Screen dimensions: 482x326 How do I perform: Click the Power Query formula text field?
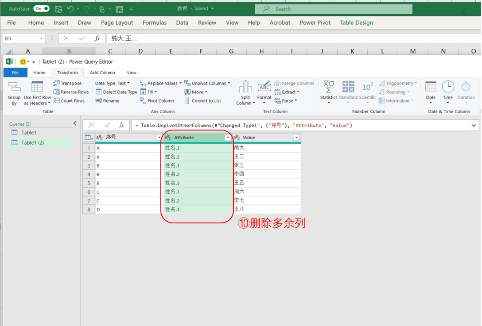(x=301, y=125)
